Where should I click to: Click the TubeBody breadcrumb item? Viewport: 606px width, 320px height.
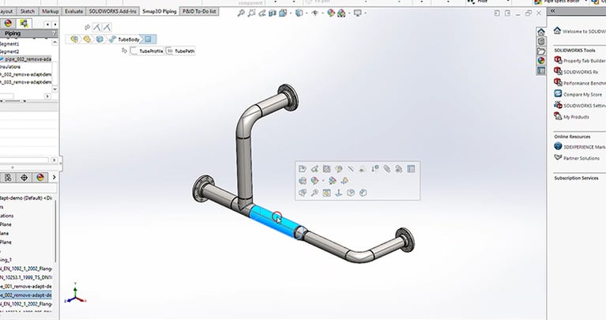click(125, 40)
